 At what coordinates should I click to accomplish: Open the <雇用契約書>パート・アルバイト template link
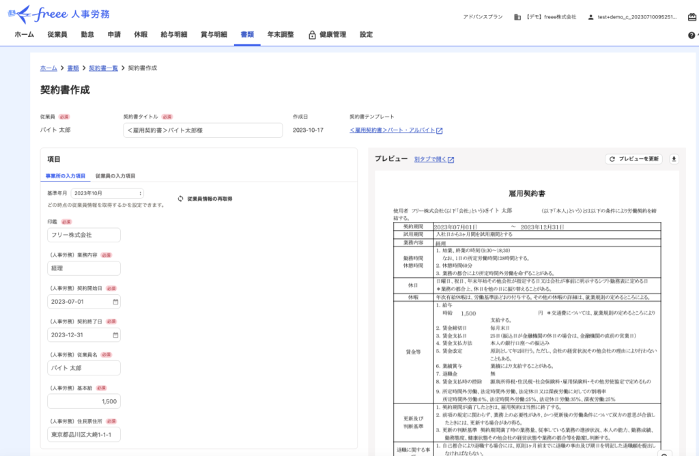point(396,130)
